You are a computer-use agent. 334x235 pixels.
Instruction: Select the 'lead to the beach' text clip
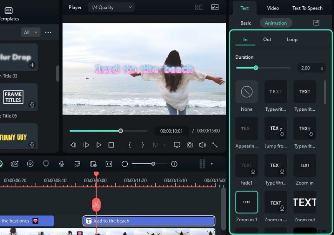coord(149,221)
